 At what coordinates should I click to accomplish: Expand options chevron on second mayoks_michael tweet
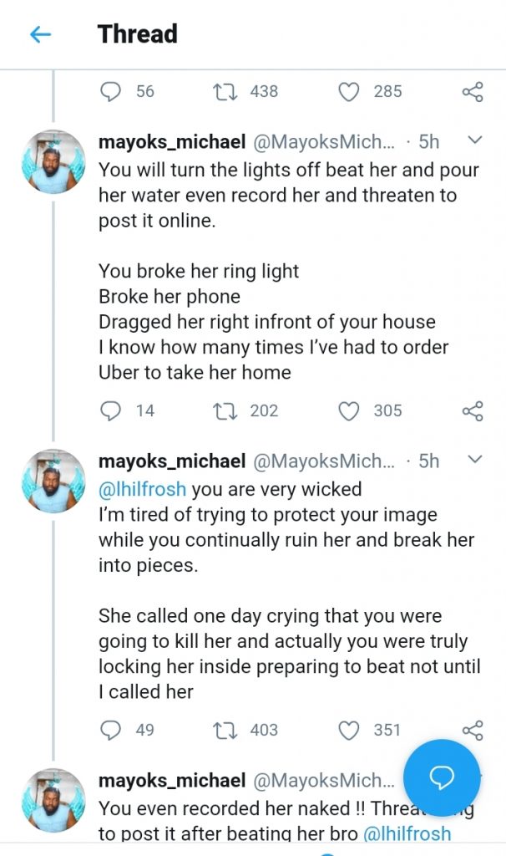(473, 460)
